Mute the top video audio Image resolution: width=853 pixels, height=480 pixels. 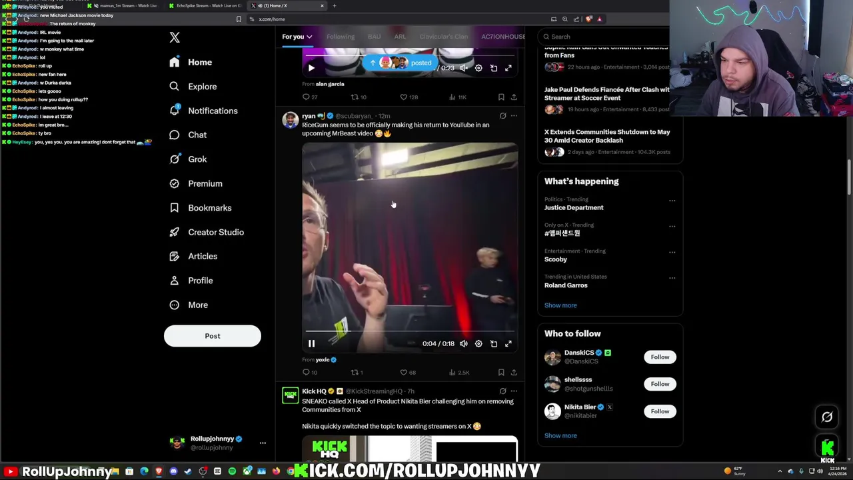coord(464,68)
